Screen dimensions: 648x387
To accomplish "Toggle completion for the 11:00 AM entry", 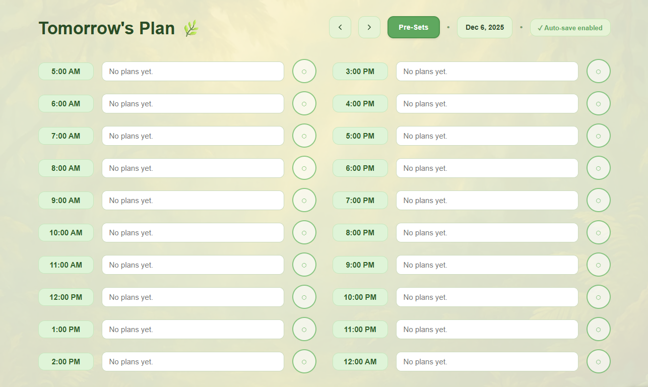I will click(304, 265).
